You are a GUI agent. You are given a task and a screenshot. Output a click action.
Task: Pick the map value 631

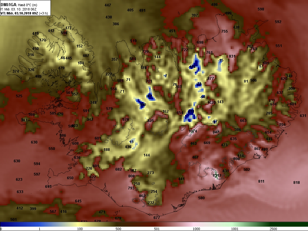coord(303,116)
